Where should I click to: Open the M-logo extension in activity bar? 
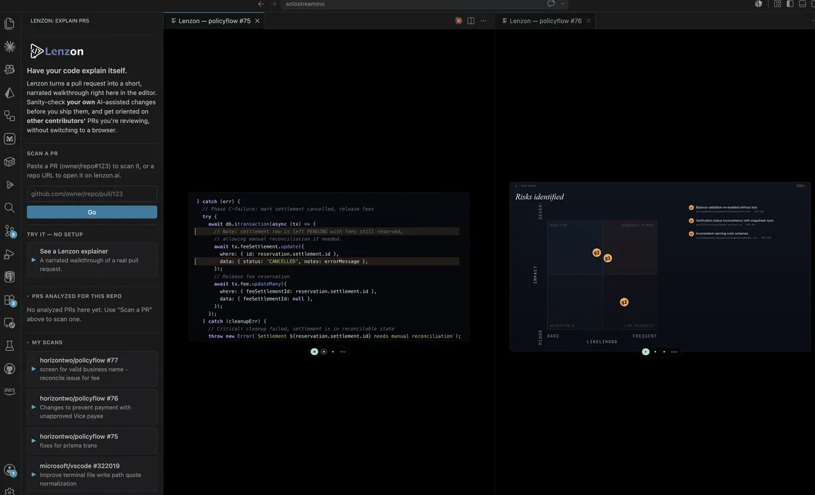(x=10, y=139)
